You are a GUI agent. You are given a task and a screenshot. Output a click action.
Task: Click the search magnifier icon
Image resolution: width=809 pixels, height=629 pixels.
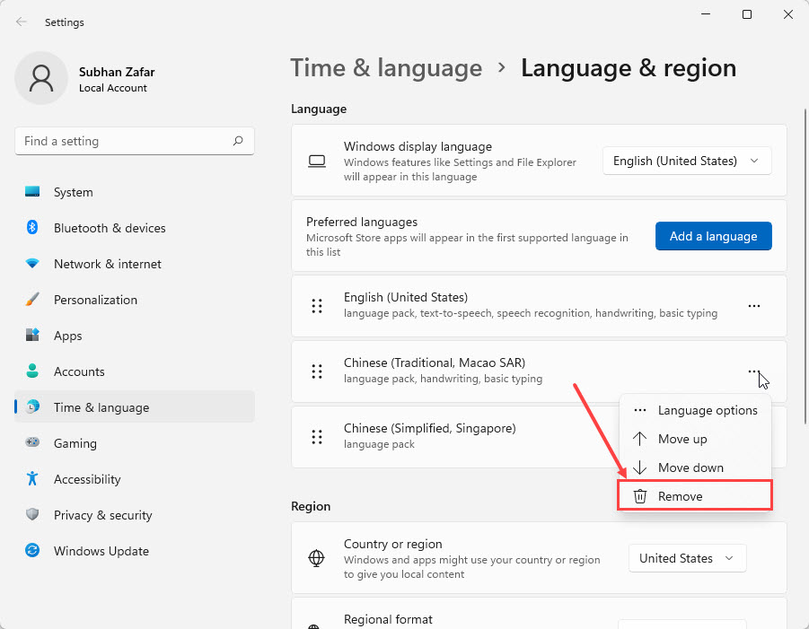coord(238,141)
